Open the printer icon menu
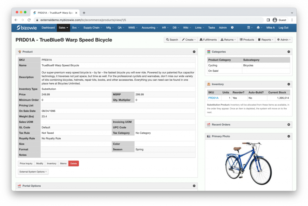The height and width of the screenshot is (206, 308). click(x=259, y=28)
